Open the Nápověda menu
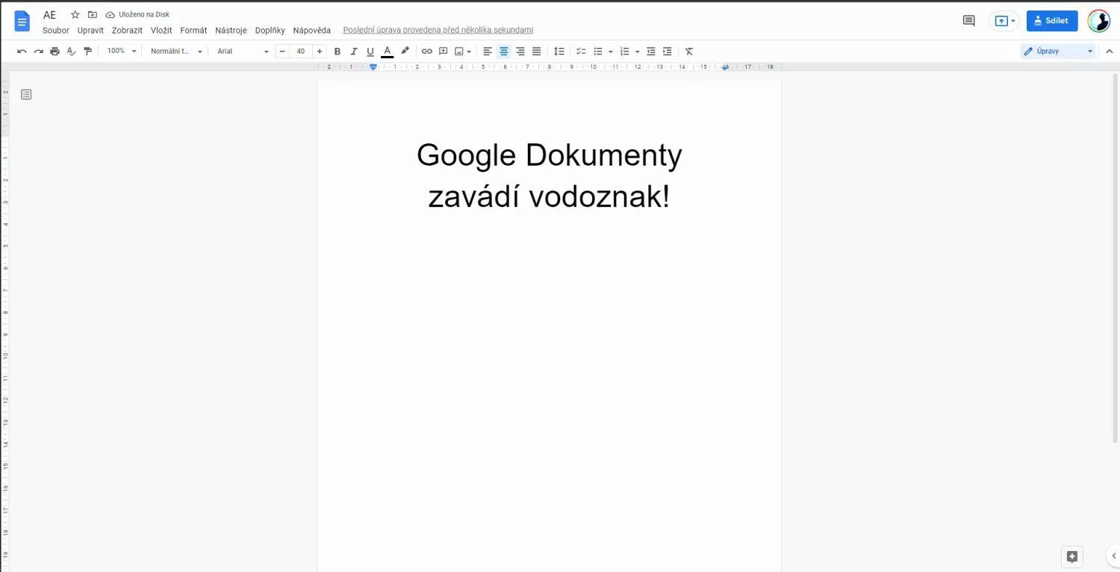 [x=311, y=31]
